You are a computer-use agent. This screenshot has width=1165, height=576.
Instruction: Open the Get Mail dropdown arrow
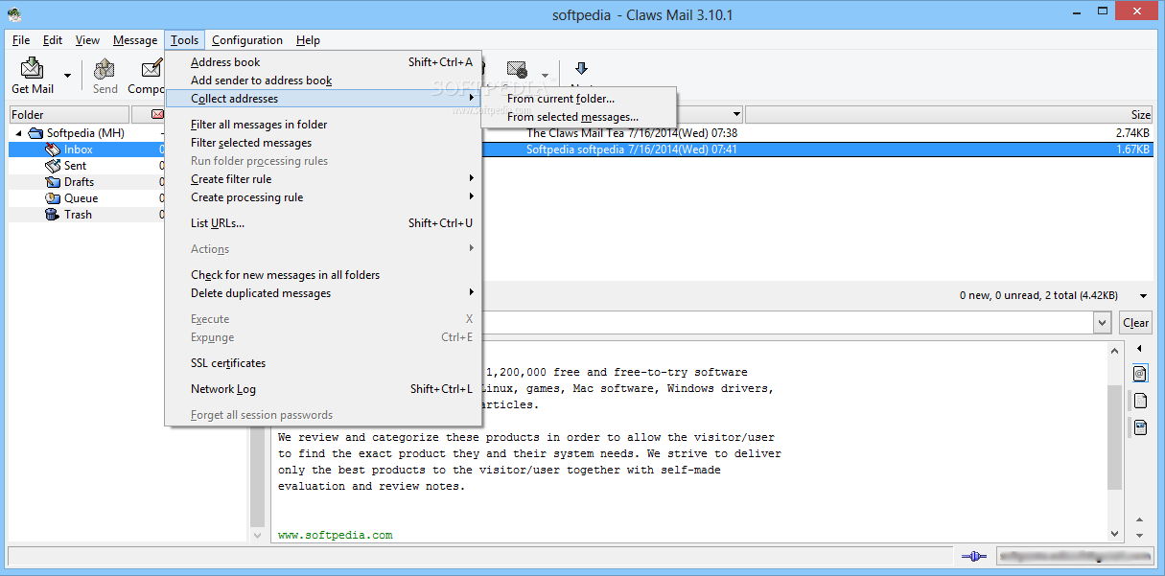pyautogui.click(x=67, y=76)
